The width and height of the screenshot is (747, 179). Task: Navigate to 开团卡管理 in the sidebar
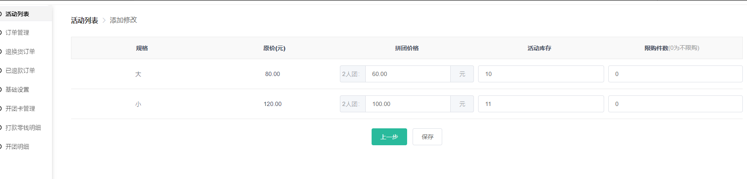coord(20,108)
